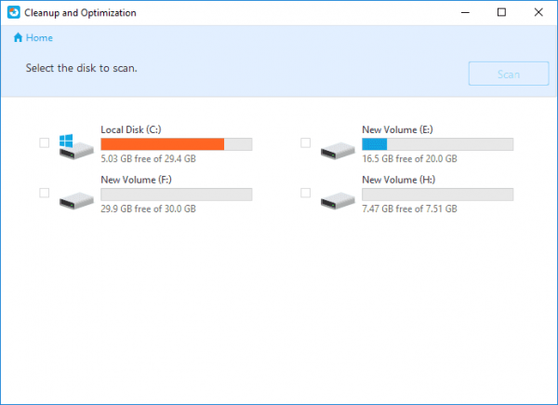Click the New Volume (H:) usage bar
This screenshot has height=405, width=558.
coord(437,194)
